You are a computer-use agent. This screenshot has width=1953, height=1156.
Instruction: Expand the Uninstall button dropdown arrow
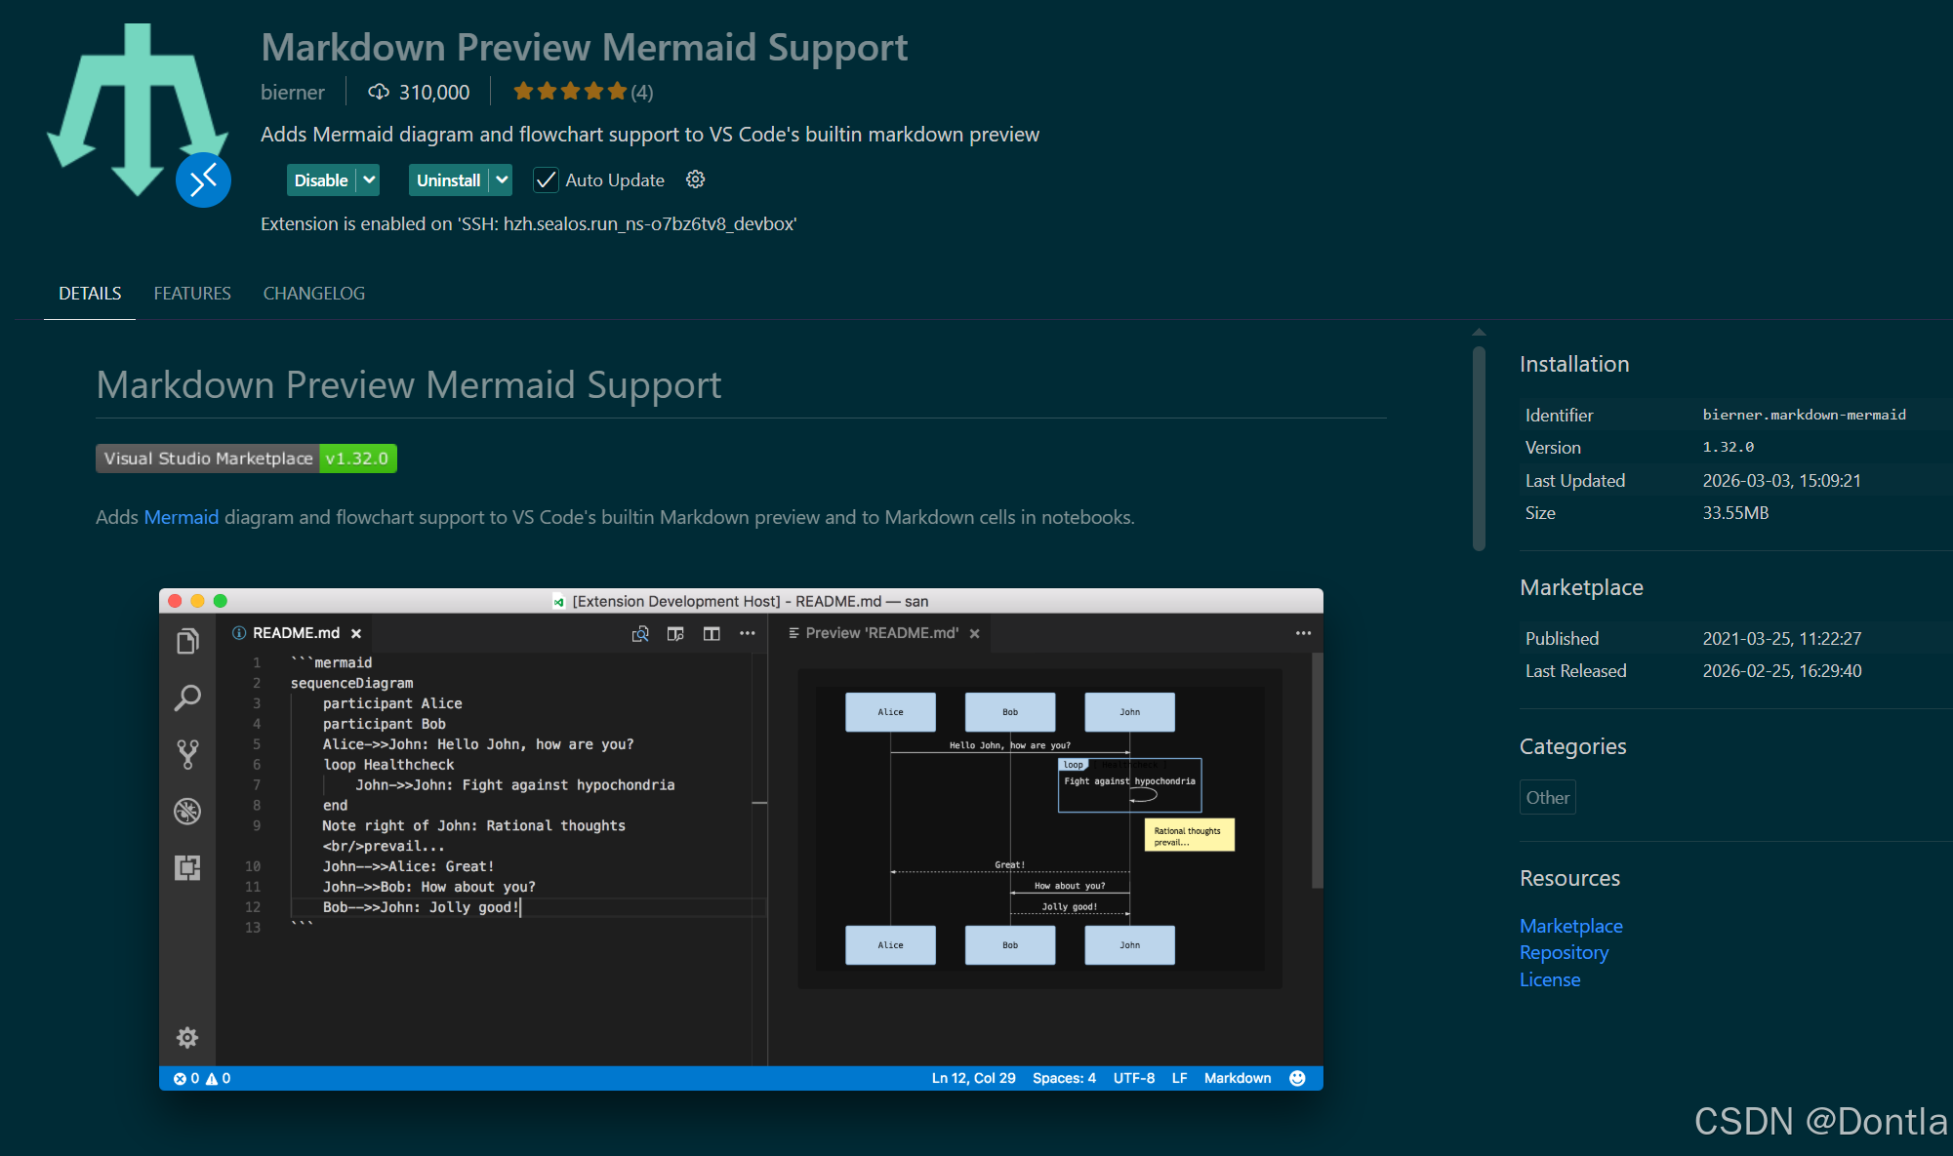pyautogui.click(x=501, y=180)
